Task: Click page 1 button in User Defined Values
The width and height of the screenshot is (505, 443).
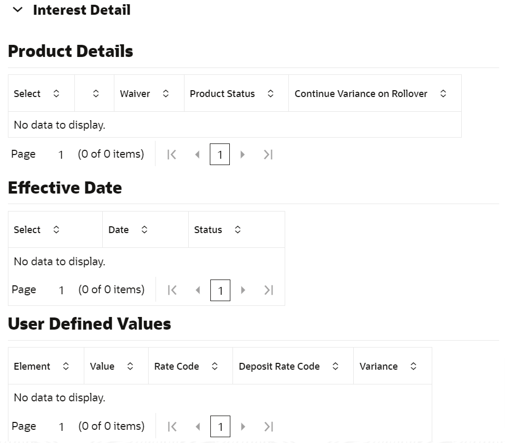Action: click(x=220, y=427)
